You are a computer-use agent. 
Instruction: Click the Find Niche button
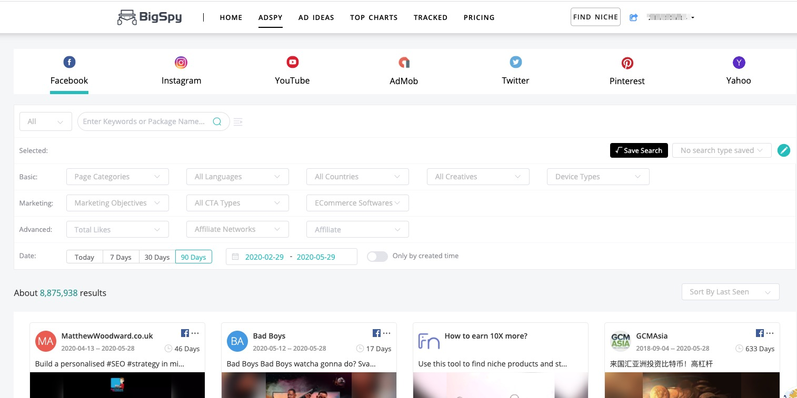595,17
